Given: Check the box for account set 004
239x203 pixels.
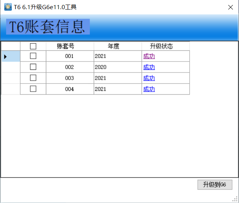Looking at the screenshot, I should coord(33,89).
